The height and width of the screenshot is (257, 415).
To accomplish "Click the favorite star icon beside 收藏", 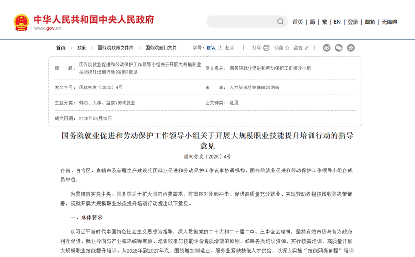I will (x=287, y=48).
